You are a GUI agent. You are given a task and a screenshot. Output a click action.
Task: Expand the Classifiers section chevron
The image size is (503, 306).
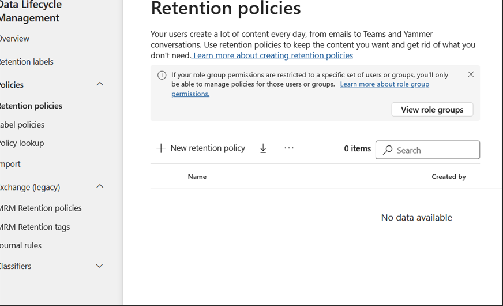pos(99,266)
